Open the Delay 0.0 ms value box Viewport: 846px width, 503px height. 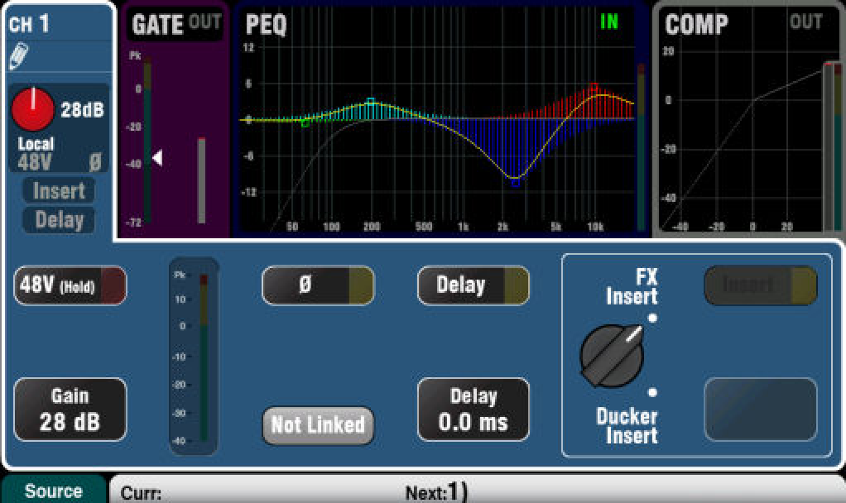click(473, 410)
